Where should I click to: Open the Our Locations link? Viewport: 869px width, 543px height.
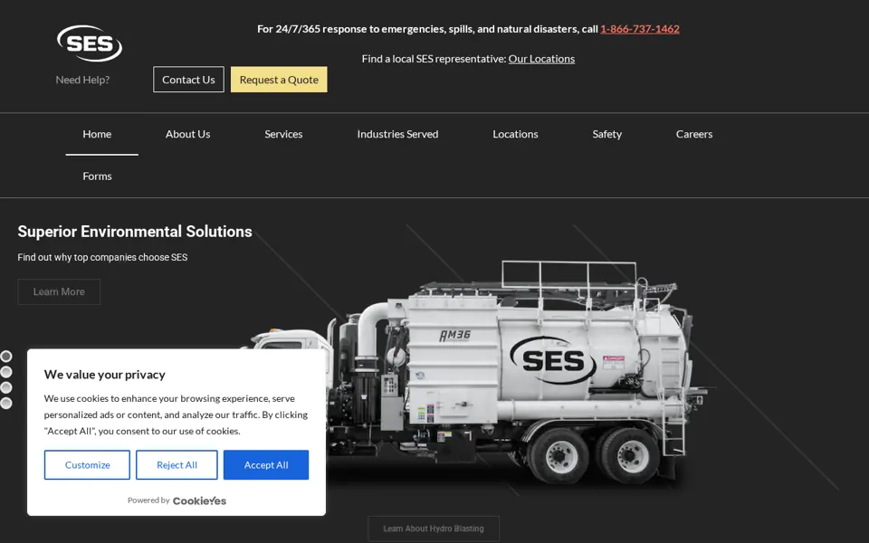pos(541,59)
